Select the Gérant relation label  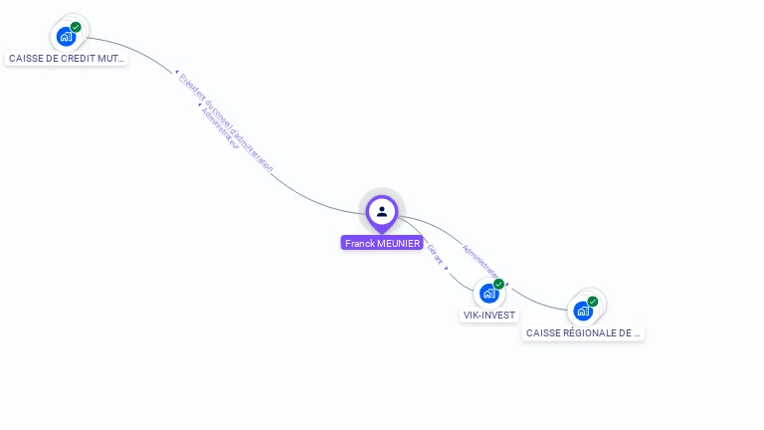[x=435, y=255]
